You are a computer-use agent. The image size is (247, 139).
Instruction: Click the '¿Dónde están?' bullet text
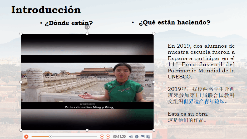click(69, 23)
